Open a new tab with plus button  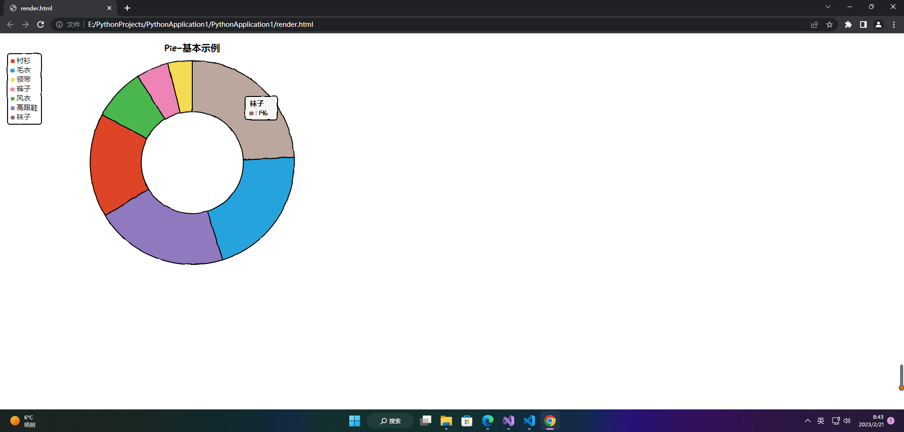coord(127,8)
